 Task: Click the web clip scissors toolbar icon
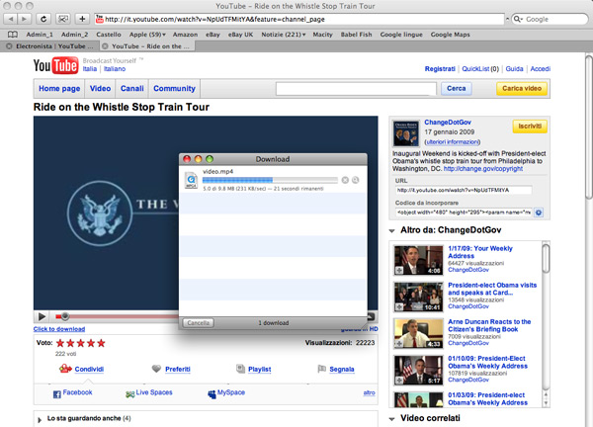(x=63, y=19)
